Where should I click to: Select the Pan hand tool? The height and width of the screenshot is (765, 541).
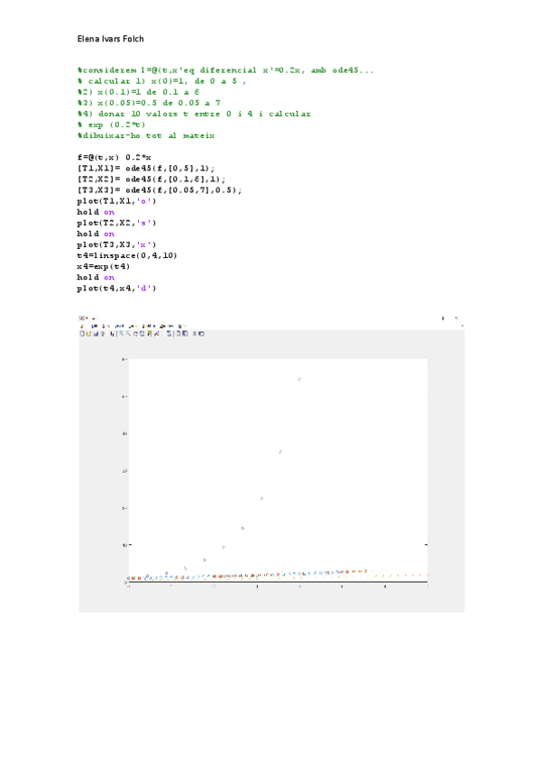coord(135,334)
